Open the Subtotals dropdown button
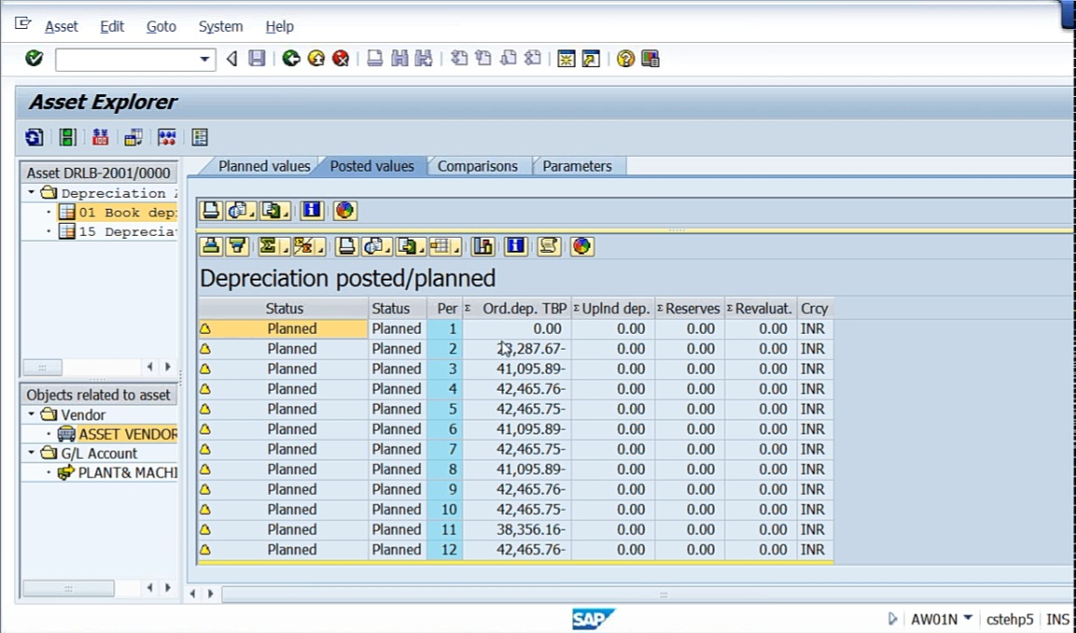This screenshot has height=633, width=1076. click(309, 246)
